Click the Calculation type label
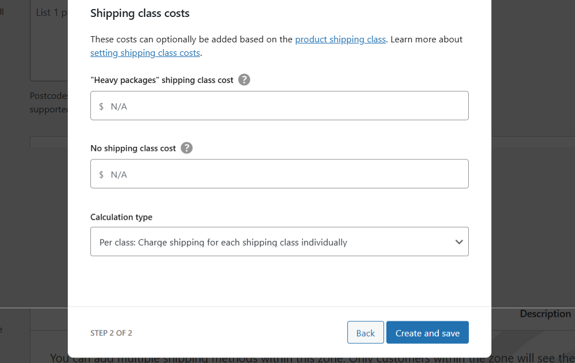 point(121,217)
